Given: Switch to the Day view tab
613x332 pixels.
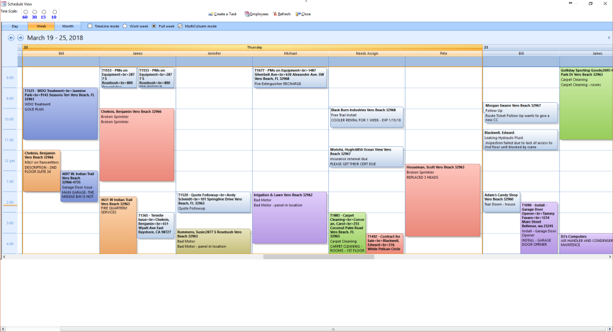Looking at the screenshot, I should pyautogui.click(x=15, y=26).
